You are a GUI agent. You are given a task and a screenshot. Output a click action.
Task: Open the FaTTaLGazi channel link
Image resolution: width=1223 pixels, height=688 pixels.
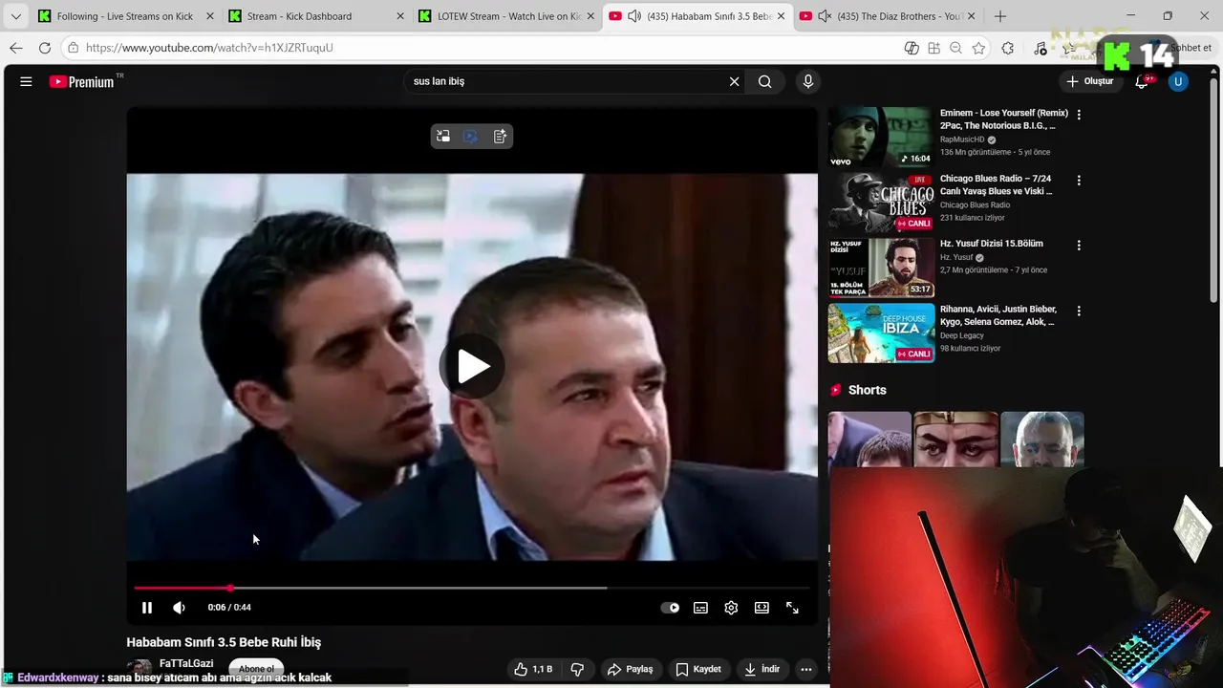coord(186,663)
